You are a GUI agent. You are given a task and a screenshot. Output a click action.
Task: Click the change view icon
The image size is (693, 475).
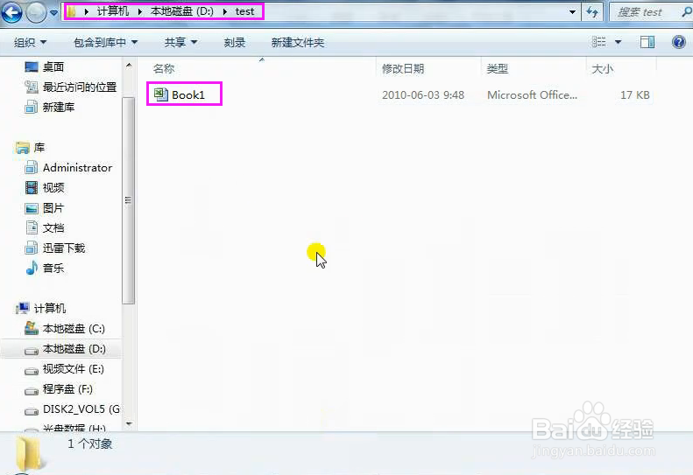tap(599, 42)
